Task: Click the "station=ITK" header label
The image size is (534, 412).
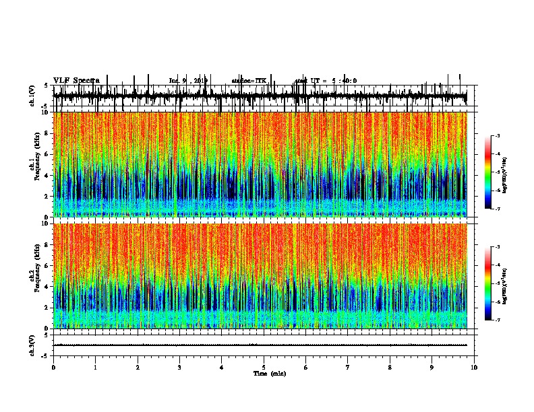Action: [x=249, y=81]
